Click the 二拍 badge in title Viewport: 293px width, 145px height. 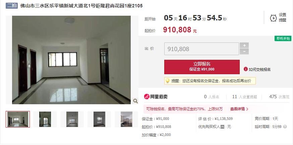coord(12,6)
